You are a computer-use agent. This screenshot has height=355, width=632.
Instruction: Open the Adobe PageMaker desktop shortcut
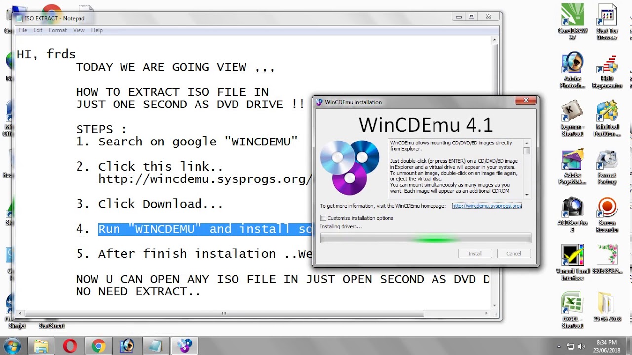pyautogui.click(x=573, y=167)
